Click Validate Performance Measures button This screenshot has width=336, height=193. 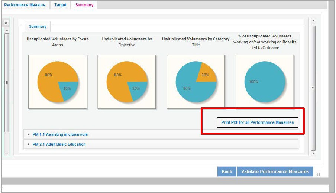275,171
